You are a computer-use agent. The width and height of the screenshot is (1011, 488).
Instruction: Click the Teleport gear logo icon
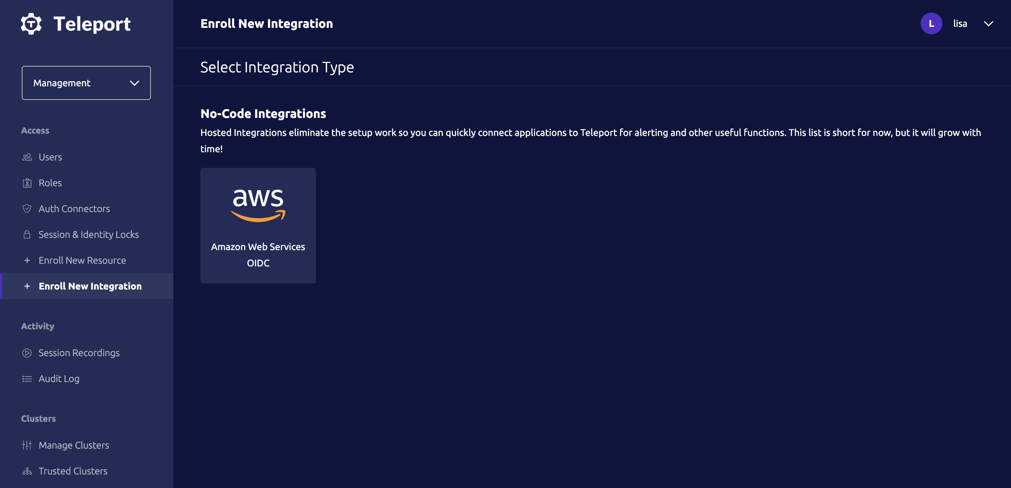pos(31,23)
